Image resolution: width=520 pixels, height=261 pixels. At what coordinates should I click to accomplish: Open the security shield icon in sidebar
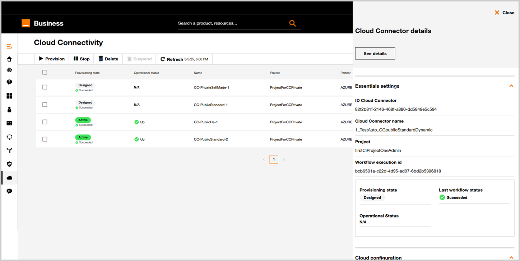coord(9,164)
